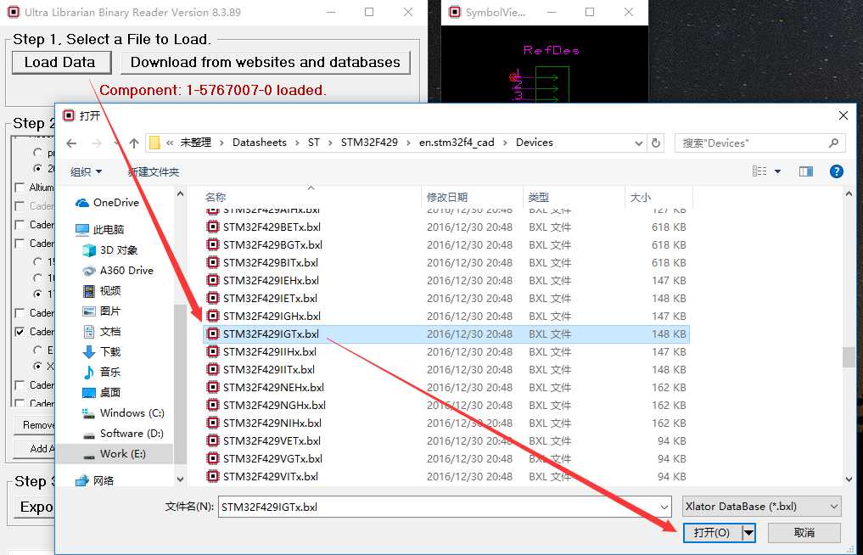Go forward in folder history
The image size is (863, 555).
click(97, 143)
